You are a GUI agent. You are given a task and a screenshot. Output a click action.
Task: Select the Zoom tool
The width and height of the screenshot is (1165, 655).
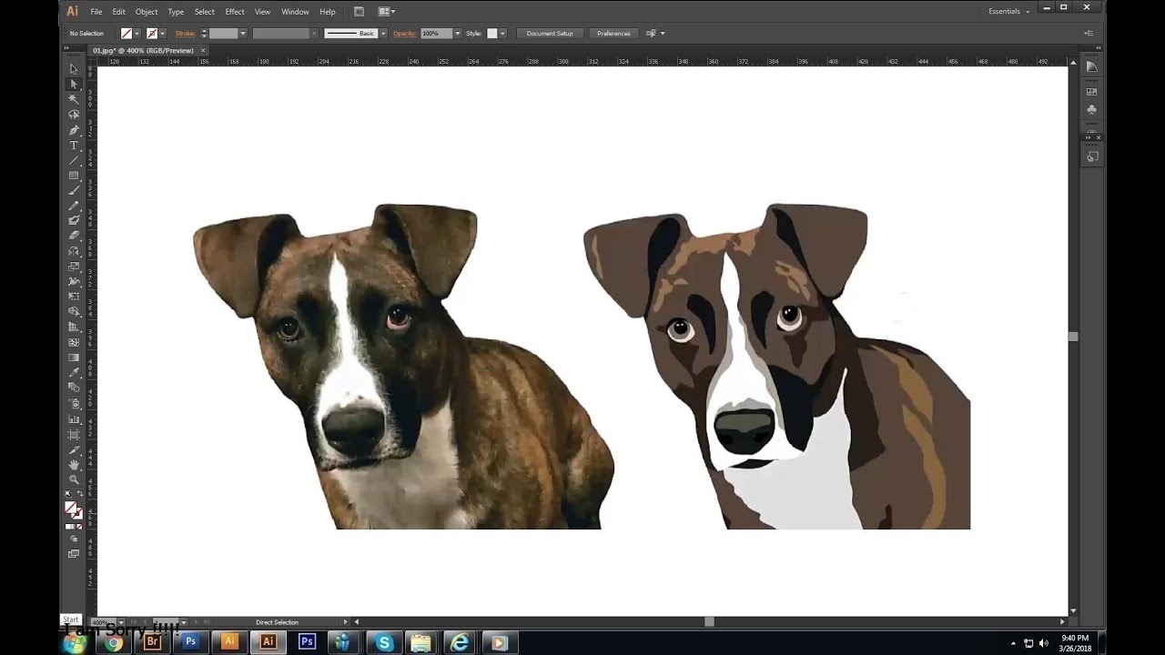[x=74, y=479]
